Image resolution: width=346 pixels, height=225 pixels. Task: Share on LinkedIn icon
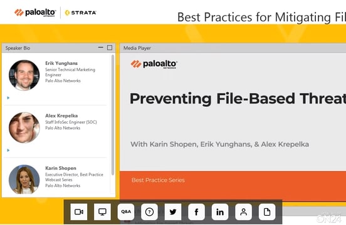[x=220, y=212]
